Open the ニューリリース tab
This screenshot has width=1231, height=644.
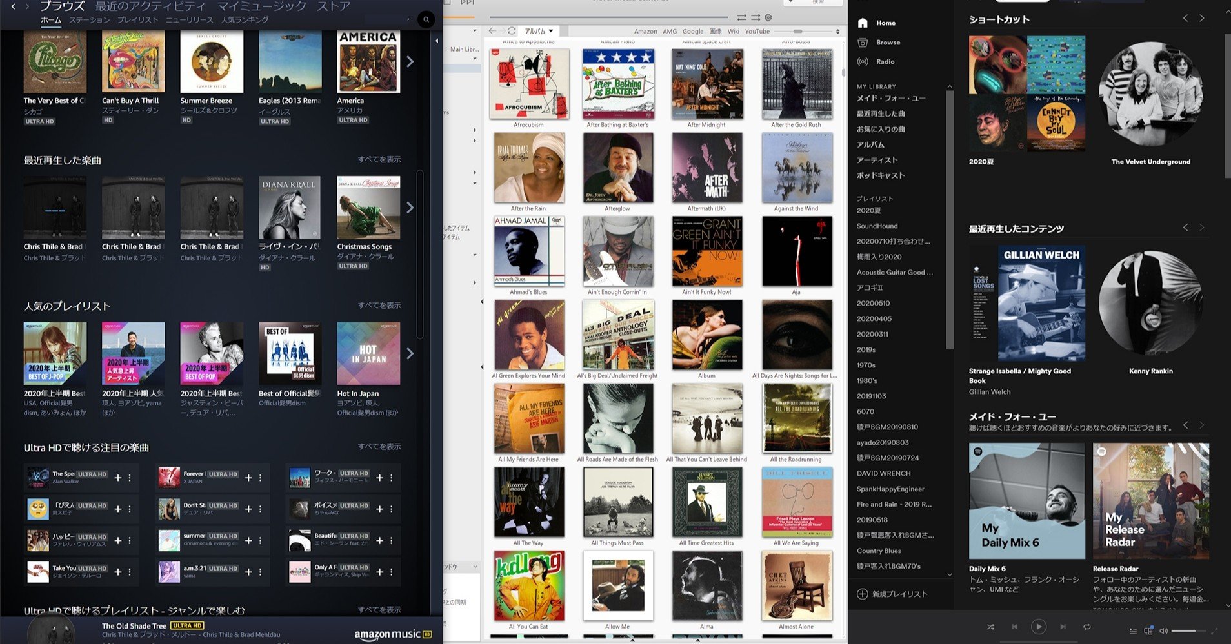pyautogui.click(x=190, y=20)
